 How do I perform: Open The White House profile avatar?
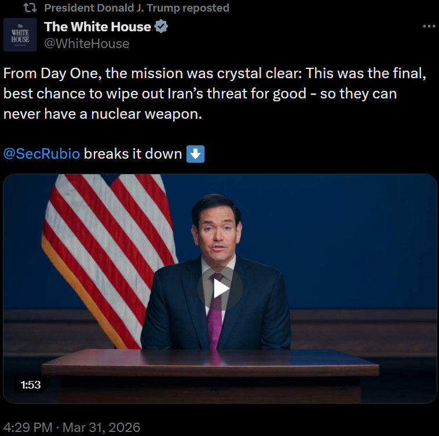[20, 35]
